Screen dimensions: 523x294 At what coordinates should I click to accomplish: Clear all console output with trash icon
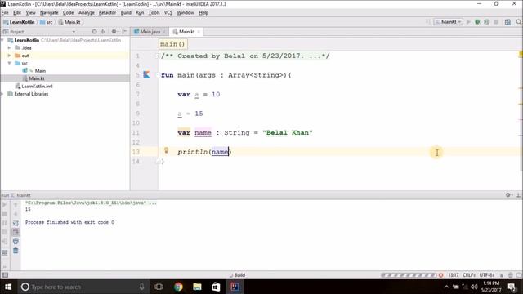coord(16,251)
